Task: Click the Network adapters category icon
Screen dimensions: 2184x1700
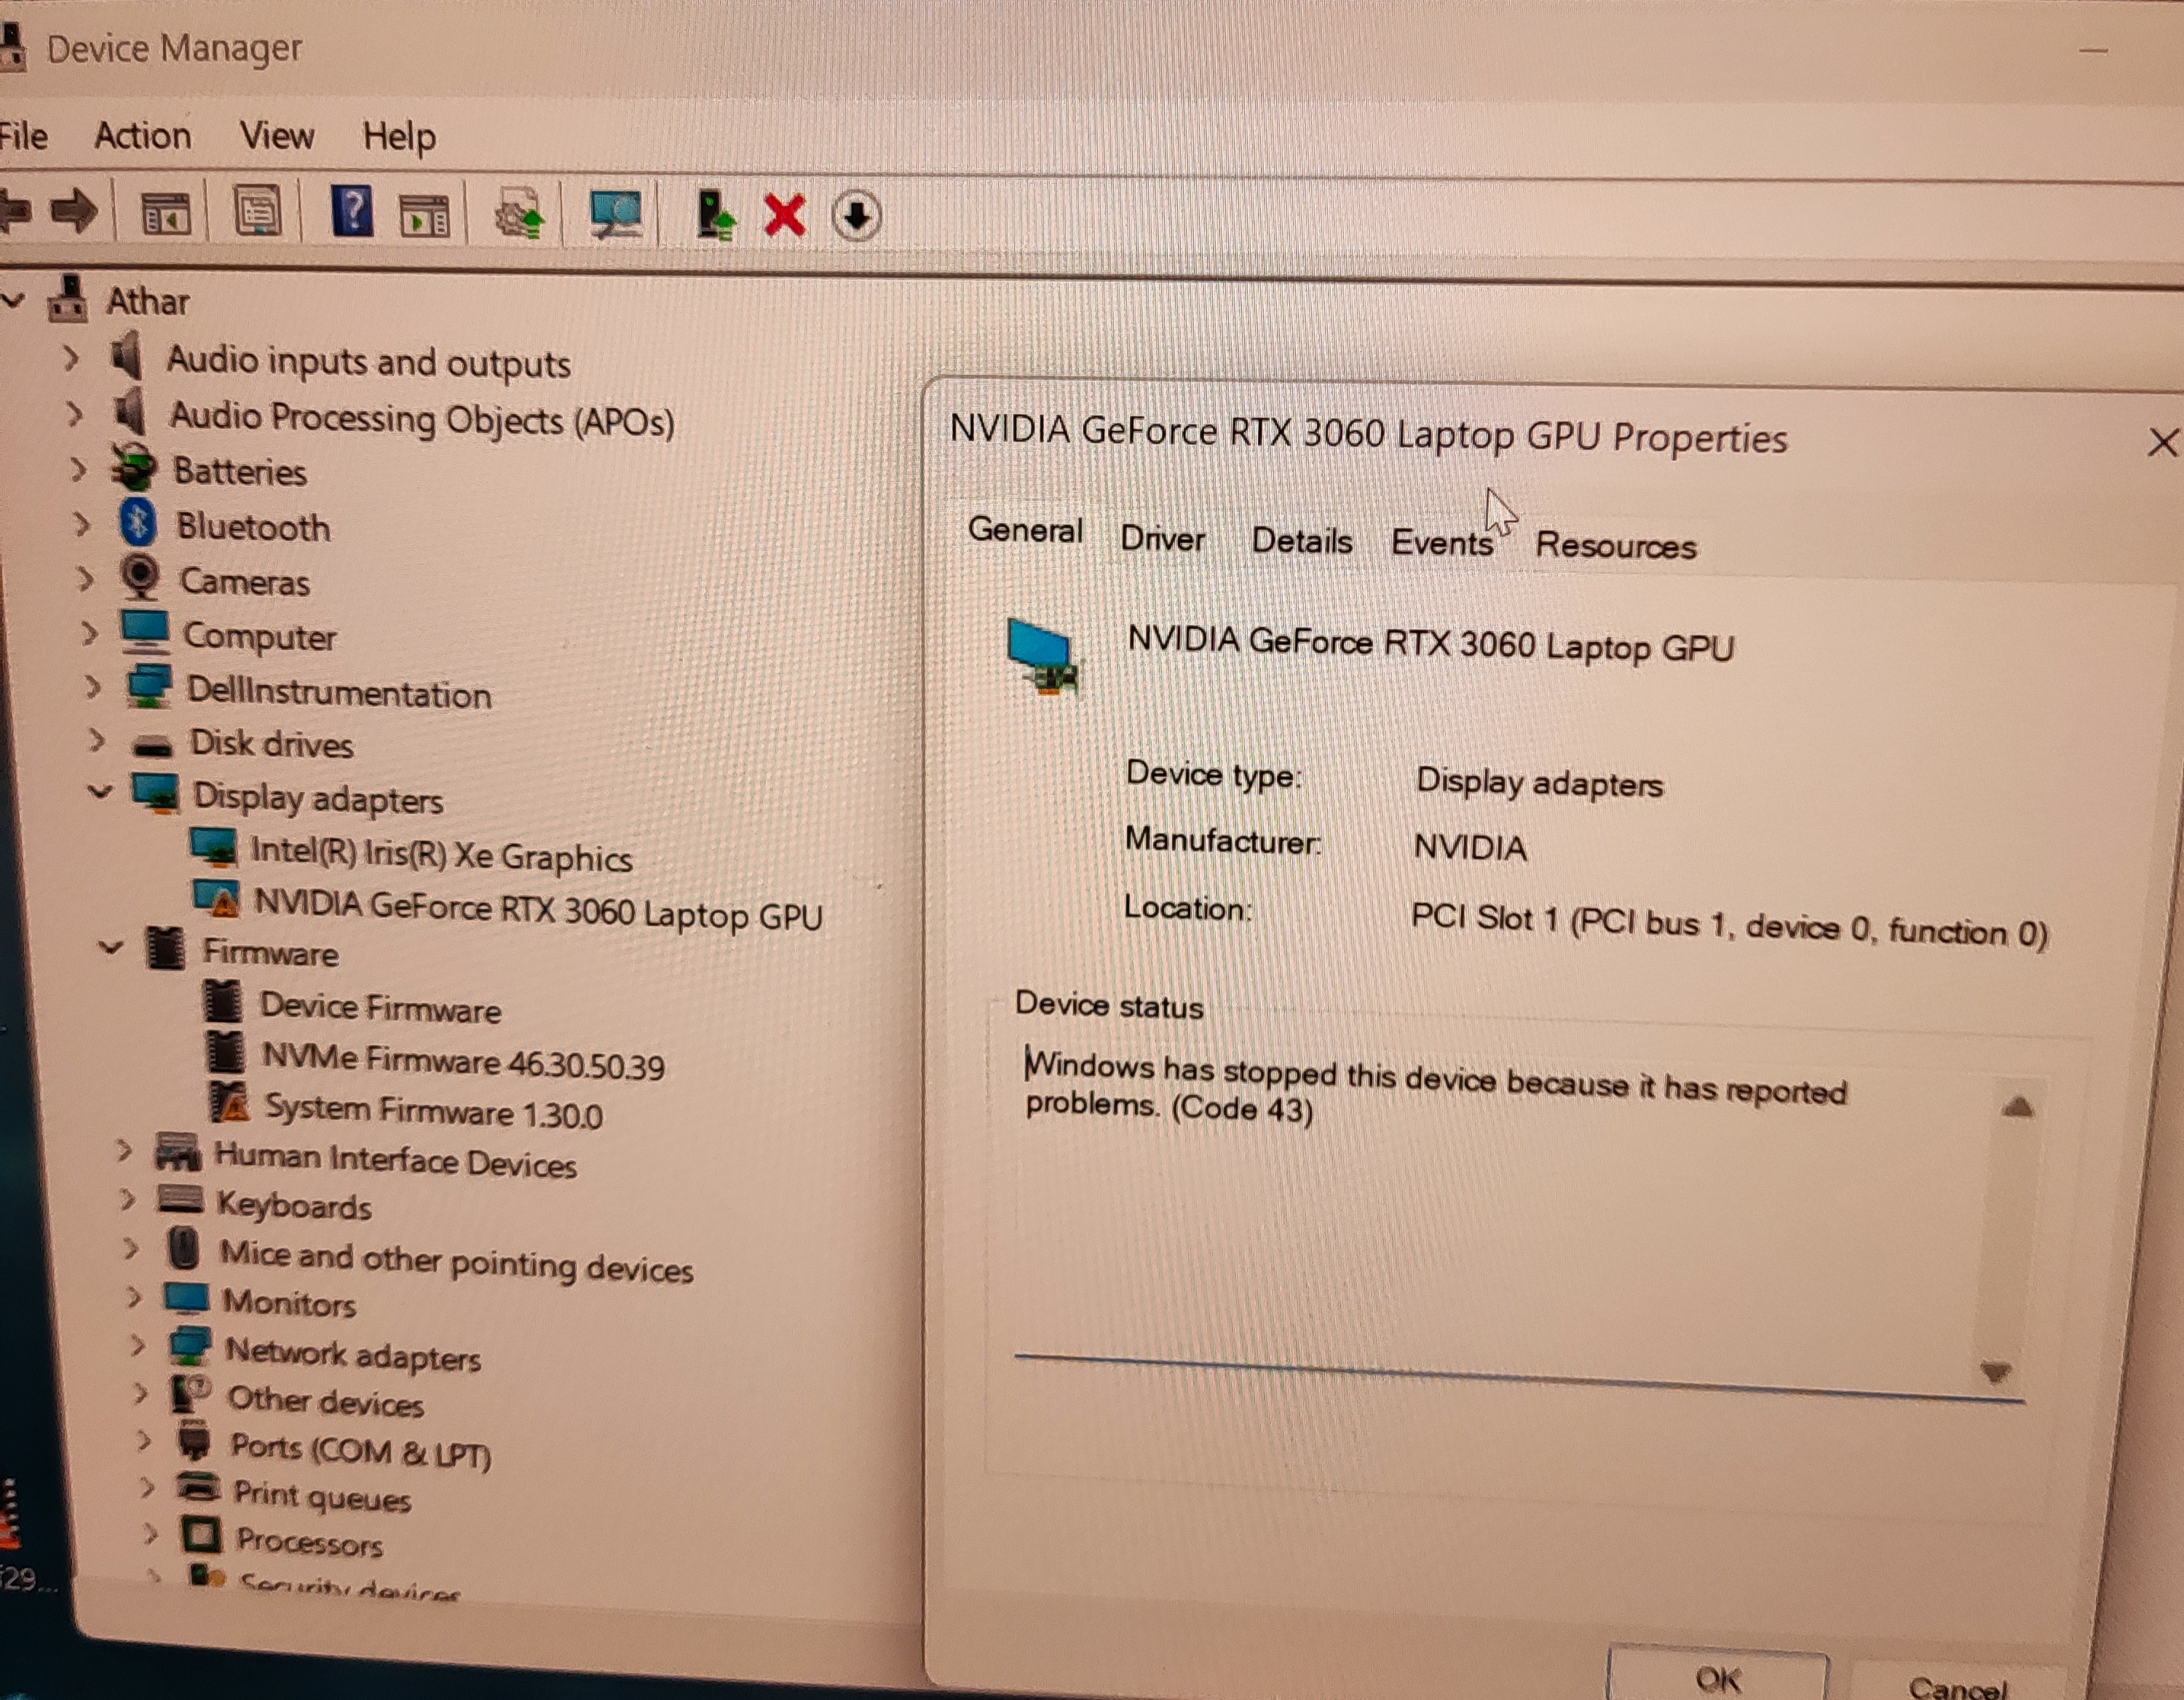Action: coord(190,1347)
